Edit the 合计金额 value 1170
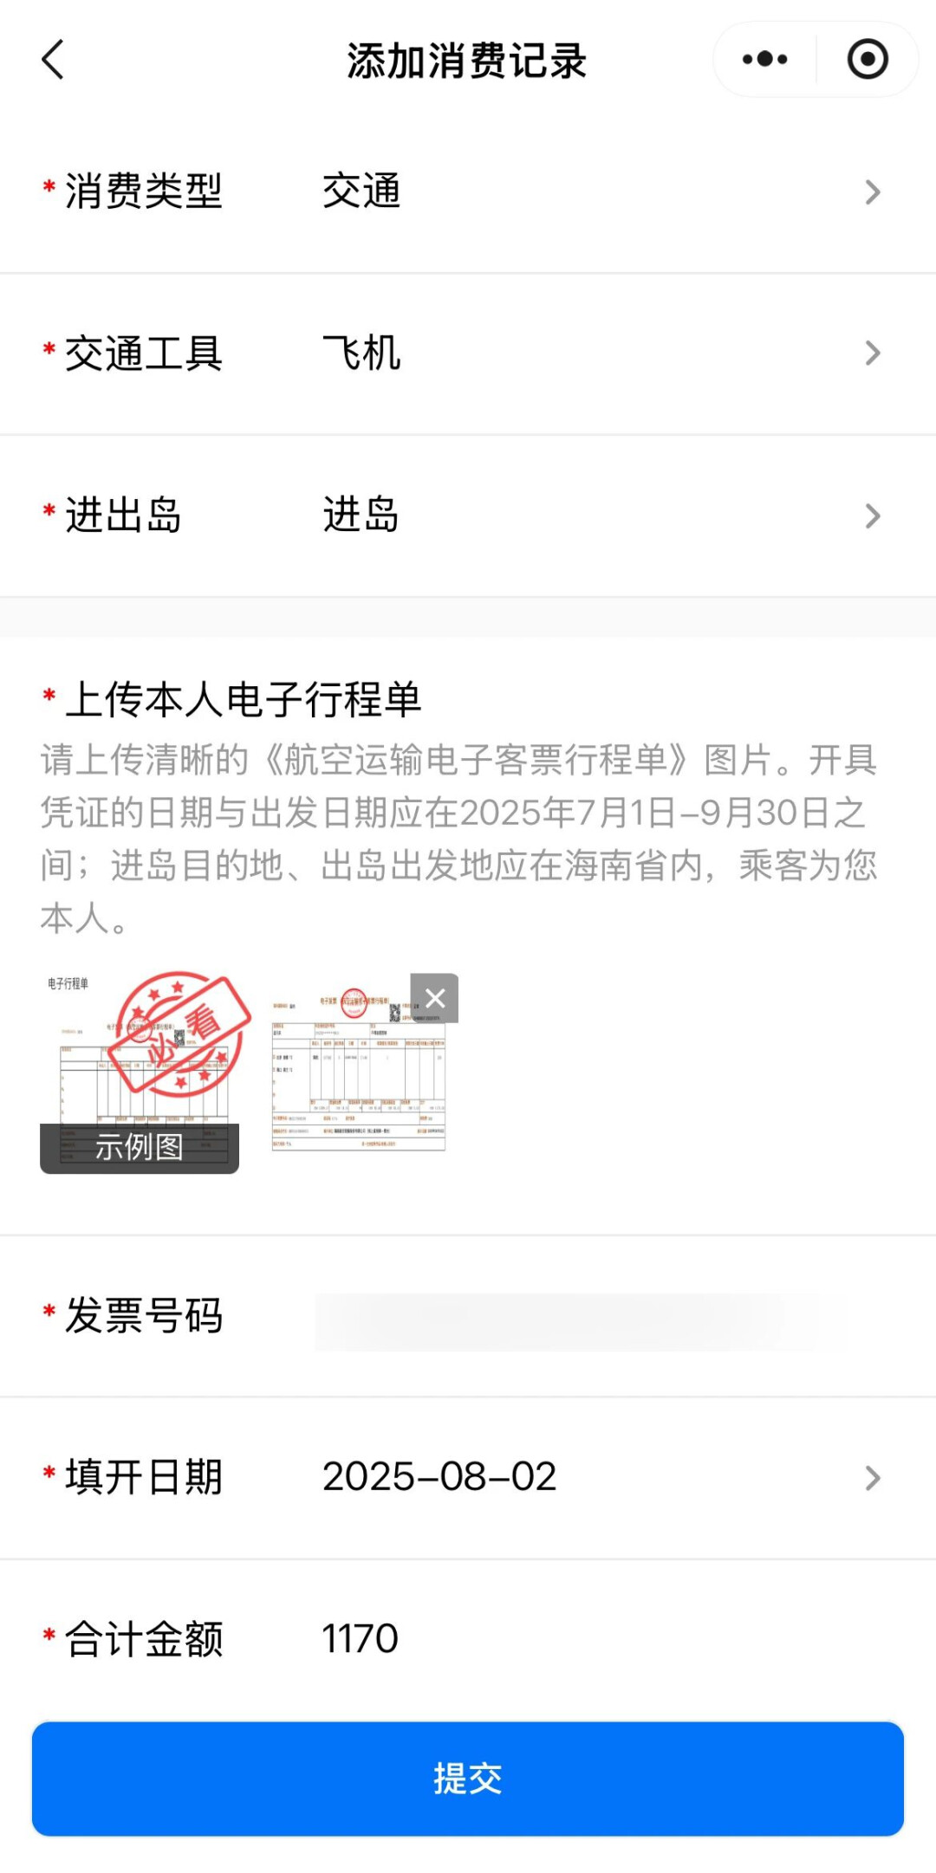The image size is (936, 1873). [361, 1639]
